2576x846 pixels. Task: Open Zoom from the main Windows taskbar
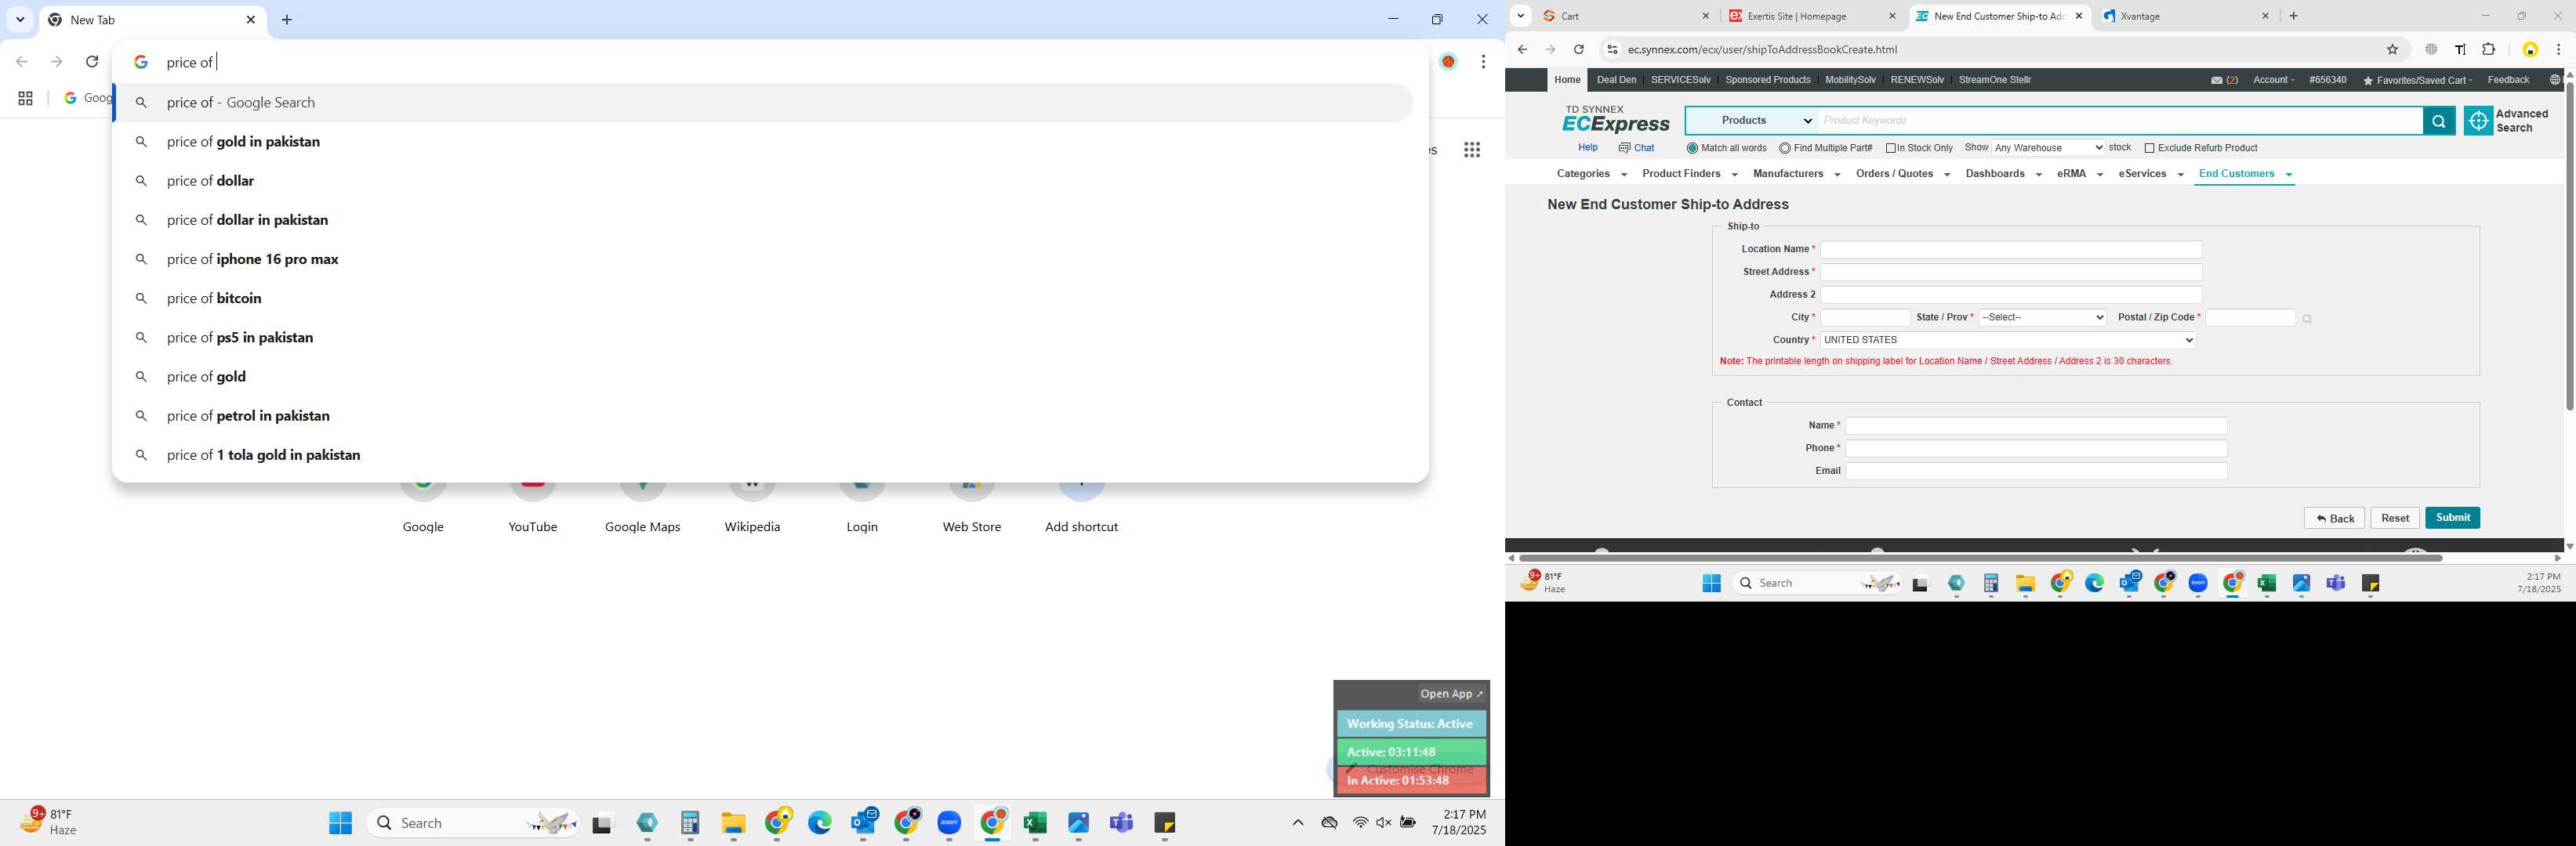point(949,823)
